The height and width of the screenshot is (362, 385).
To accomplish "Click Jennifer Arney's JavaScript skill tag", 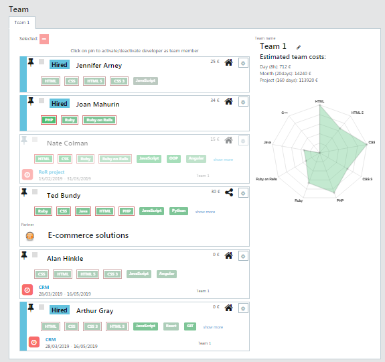I will tap(145, 81).
